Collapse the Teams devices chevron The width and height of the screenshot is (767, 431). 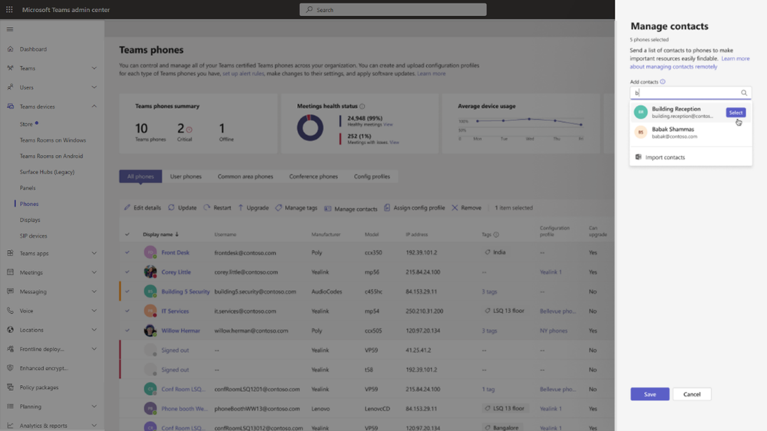94,106
